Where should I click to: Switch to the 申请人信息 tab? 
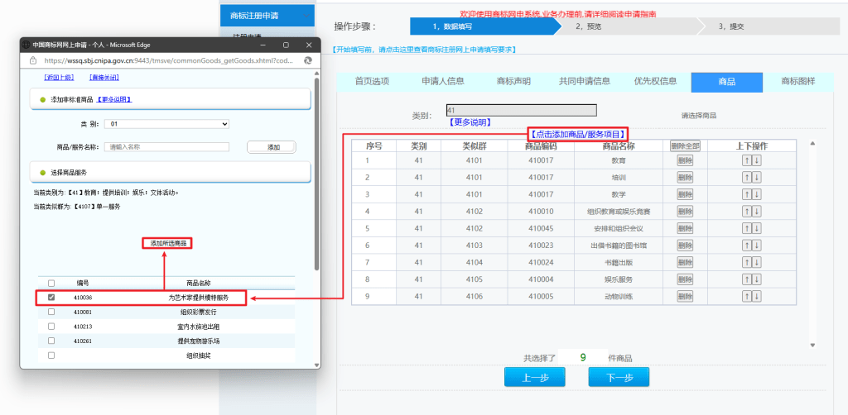[x=443, y=82]
